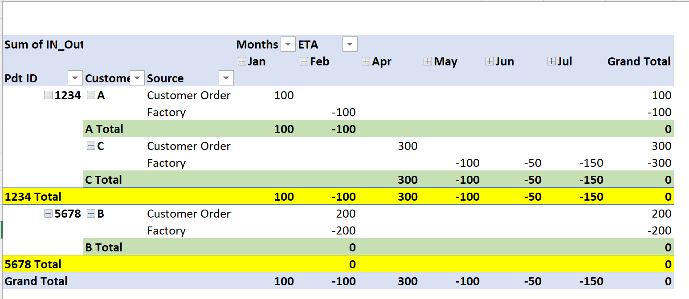Collapse customer B group

click(91, 214)
